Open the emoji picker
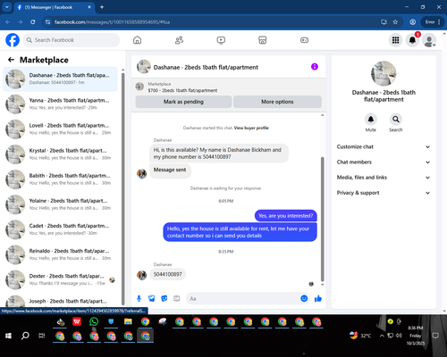 [304, 298]
